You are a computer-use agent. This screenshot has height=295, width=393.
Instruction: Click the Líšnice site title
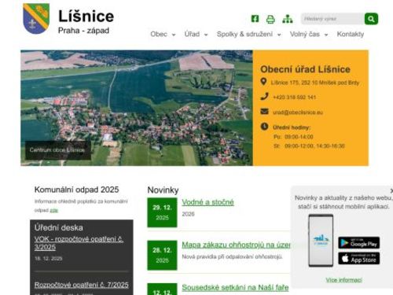tap(86, 17)
